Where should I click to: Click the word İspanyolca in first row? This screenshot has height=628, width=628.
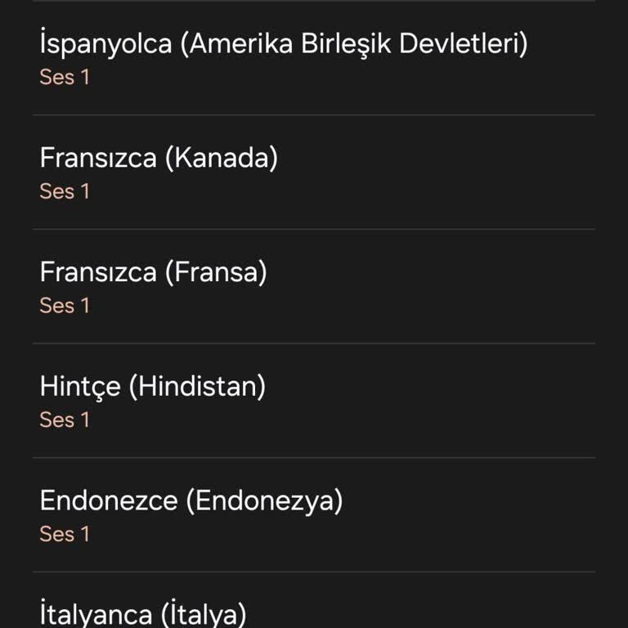[106, 43]
